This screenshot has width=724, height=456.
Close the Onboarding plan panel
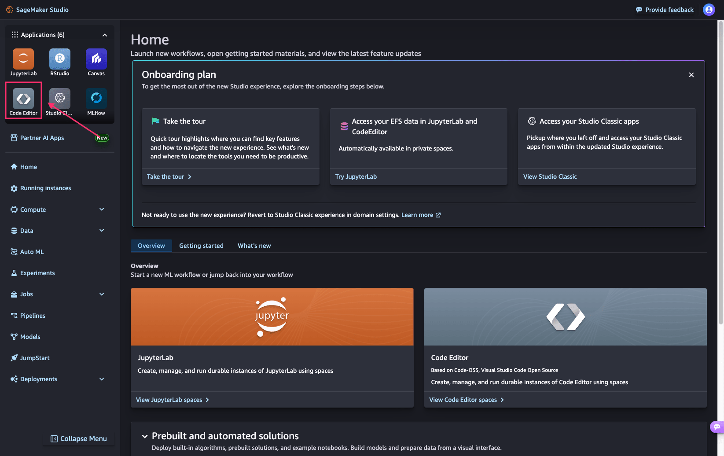pyautogui.click(x=691, y=75)
